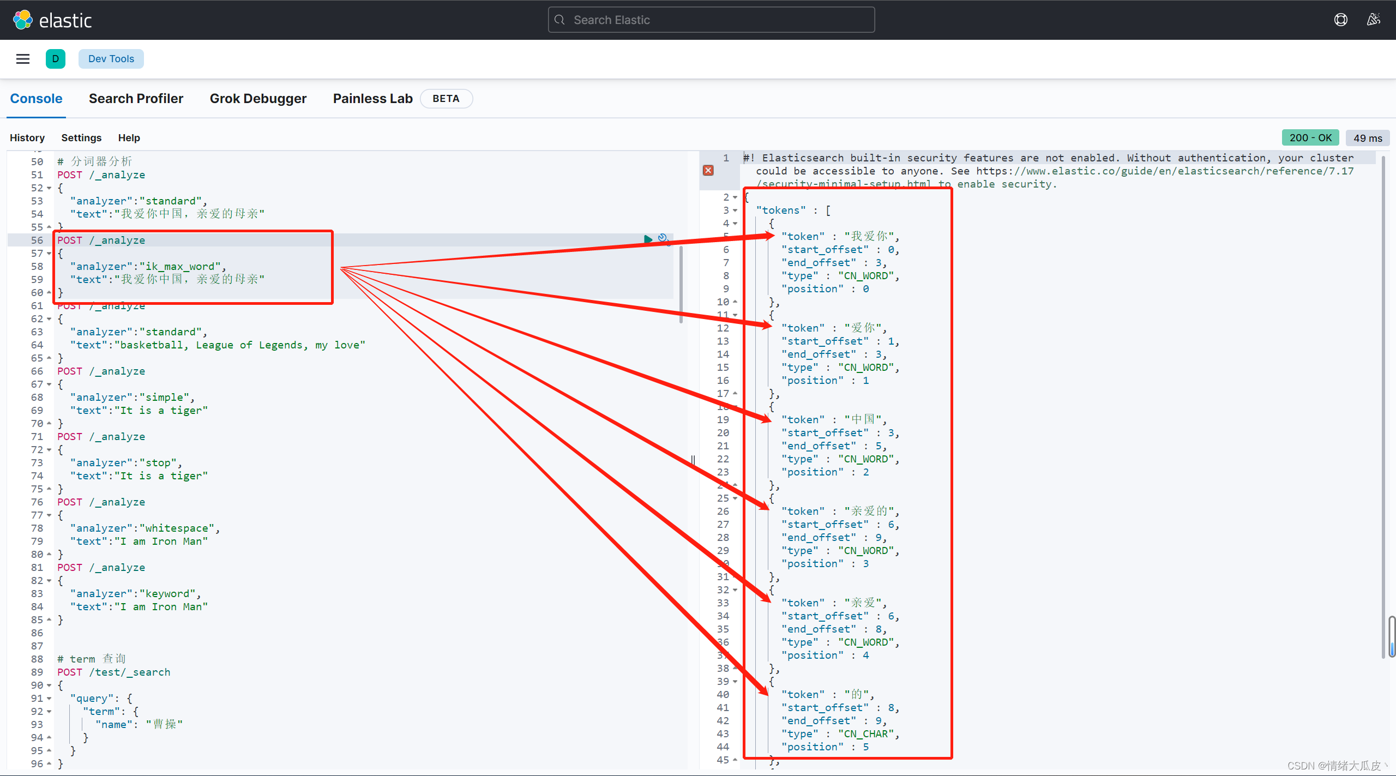Click the 49 ms response time badge
Image resolution: width=1396 pixels, height=776 pixels.
pyautogui.click(x=1368, y=138)
